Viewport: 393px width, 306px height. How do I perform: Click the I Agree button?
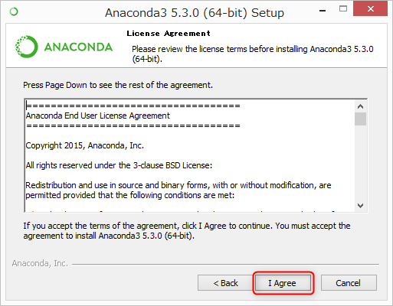coord(283,283)
